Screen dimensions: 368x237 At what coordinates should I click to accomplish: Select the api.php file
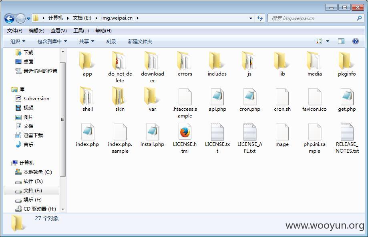coord(217,99)
